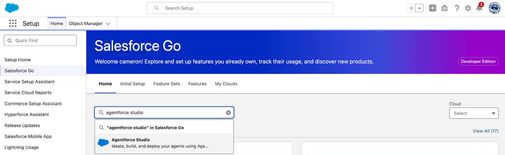Open the Notifications bell

coord(479,8)
